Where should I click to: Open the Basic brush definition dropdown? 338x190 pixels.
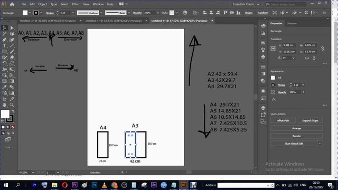pos(129,13)
